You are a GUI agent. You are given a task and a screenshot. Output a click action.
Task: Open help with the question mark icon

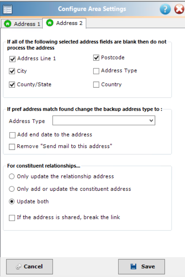point(165,9)
